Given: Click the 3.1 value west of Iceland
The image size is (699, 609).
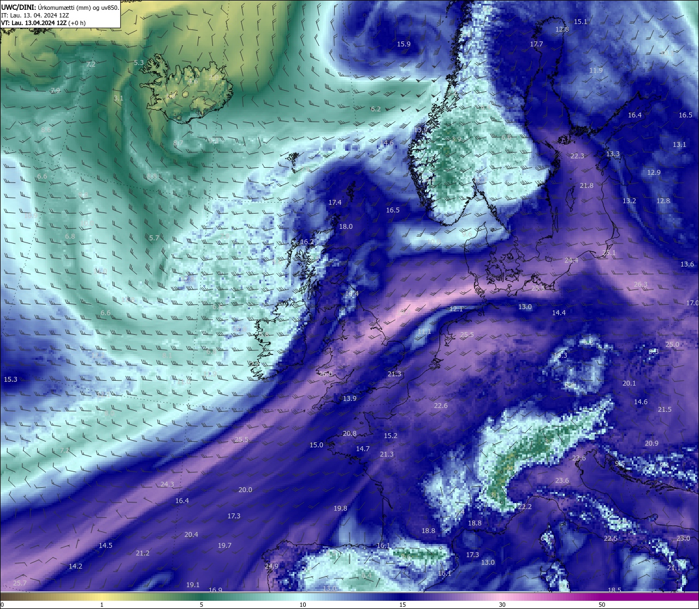Looking at the screenshot, I should tap(119, 98).
